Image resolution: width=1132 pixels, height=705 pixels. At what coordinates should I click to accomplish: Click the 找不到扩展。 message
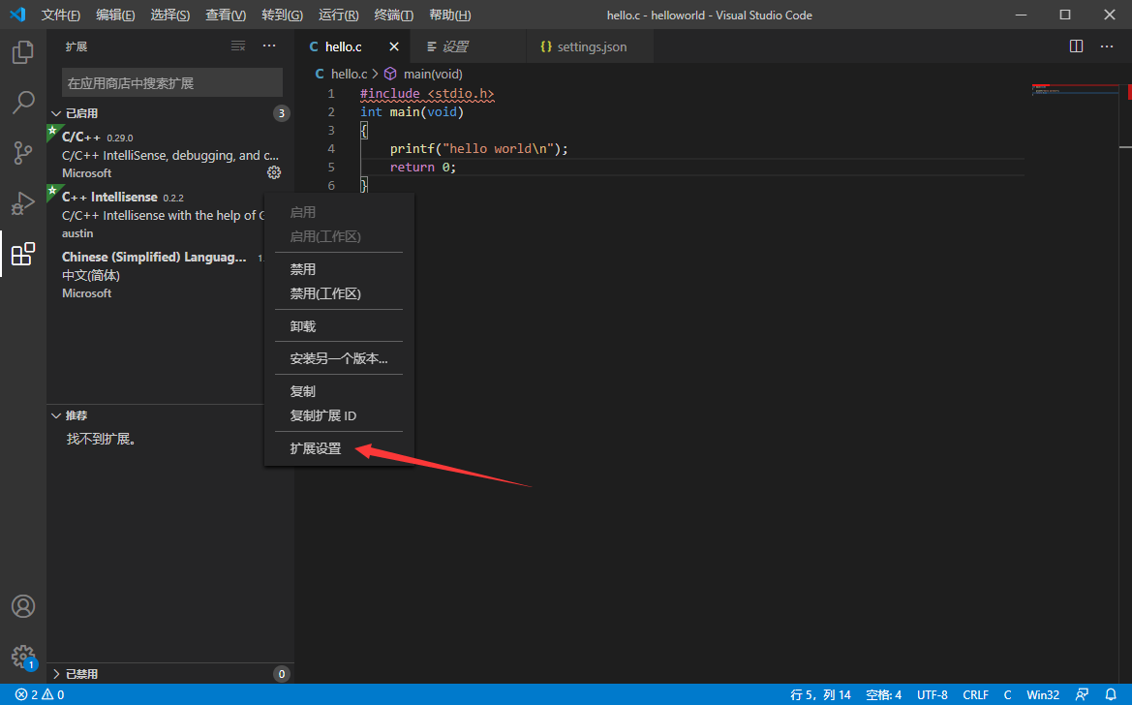[x=101, y=440]
